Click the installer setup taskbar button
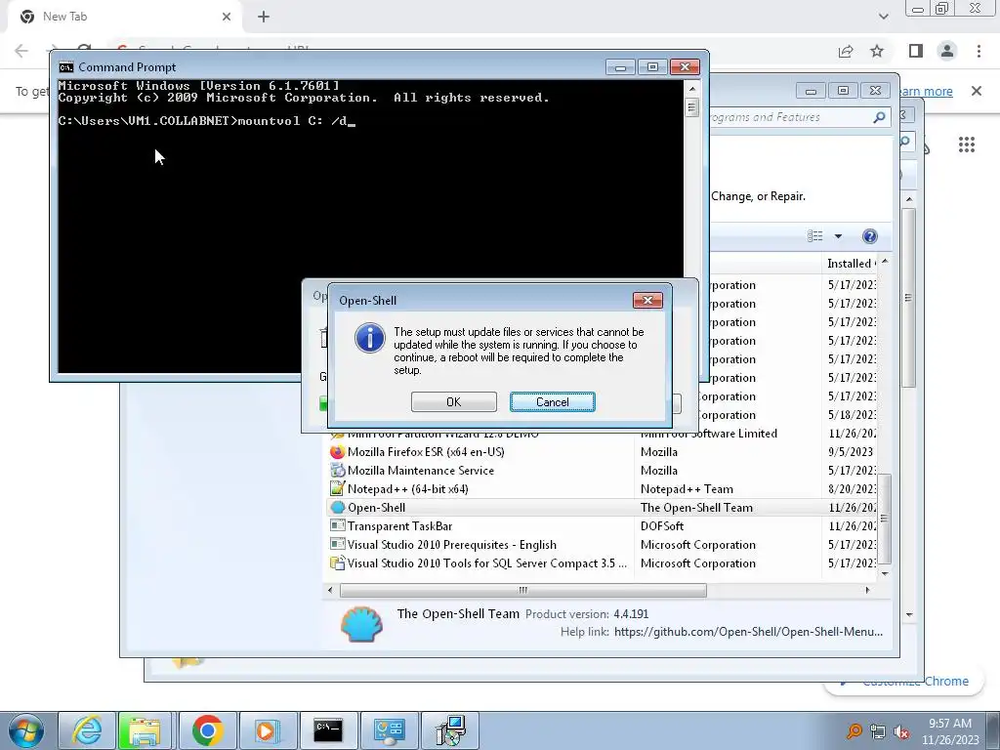This screenshot has height=750, width=1000. pos(450,730)
